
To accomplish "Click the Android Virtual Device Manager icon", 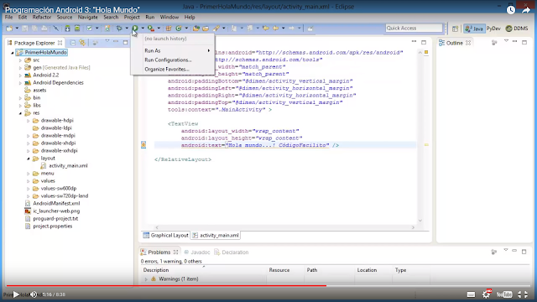I will coord(77,29).
